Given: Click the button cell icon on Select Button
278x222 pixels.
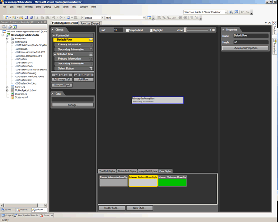Looking at the screenshot, I should 91,68.
